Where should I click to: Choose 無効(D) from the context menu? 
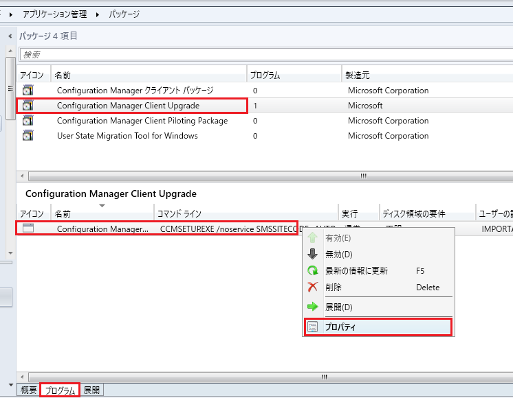tap(378, 254)
